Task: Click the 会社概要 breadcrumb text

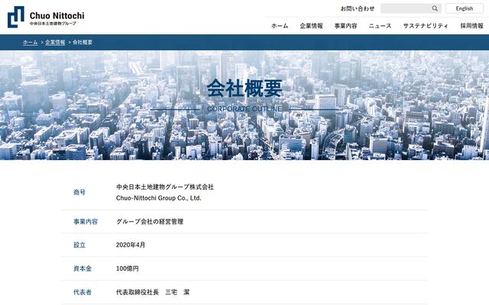Action: (x=83, y=43)
